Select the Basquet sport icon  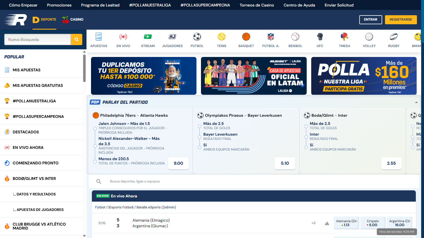coord(246,39)
